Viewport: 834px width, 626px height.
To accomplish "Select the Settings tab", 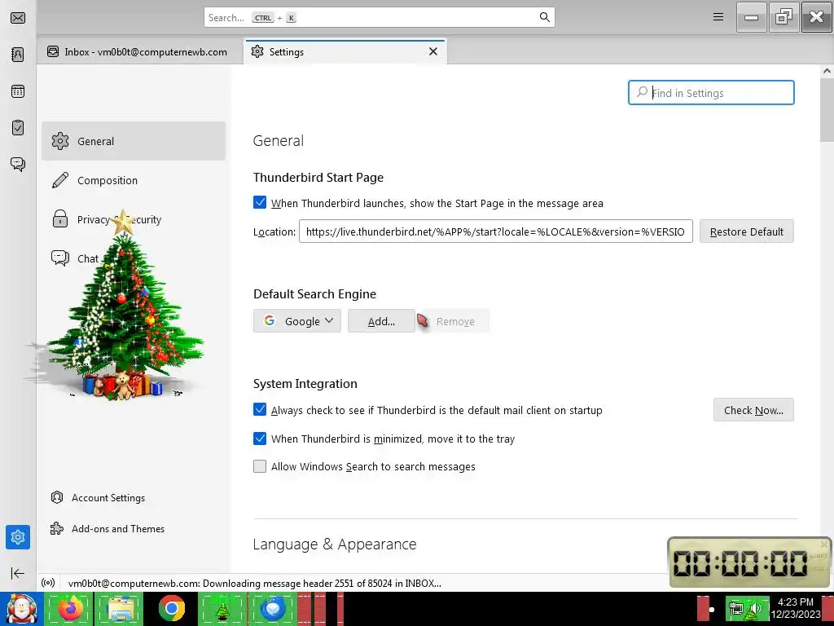I will [x=345, y=51].
